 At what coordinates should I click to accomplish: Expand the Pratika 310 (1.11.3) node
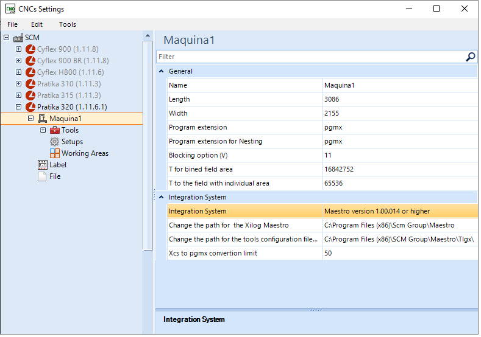pos(19,84)
